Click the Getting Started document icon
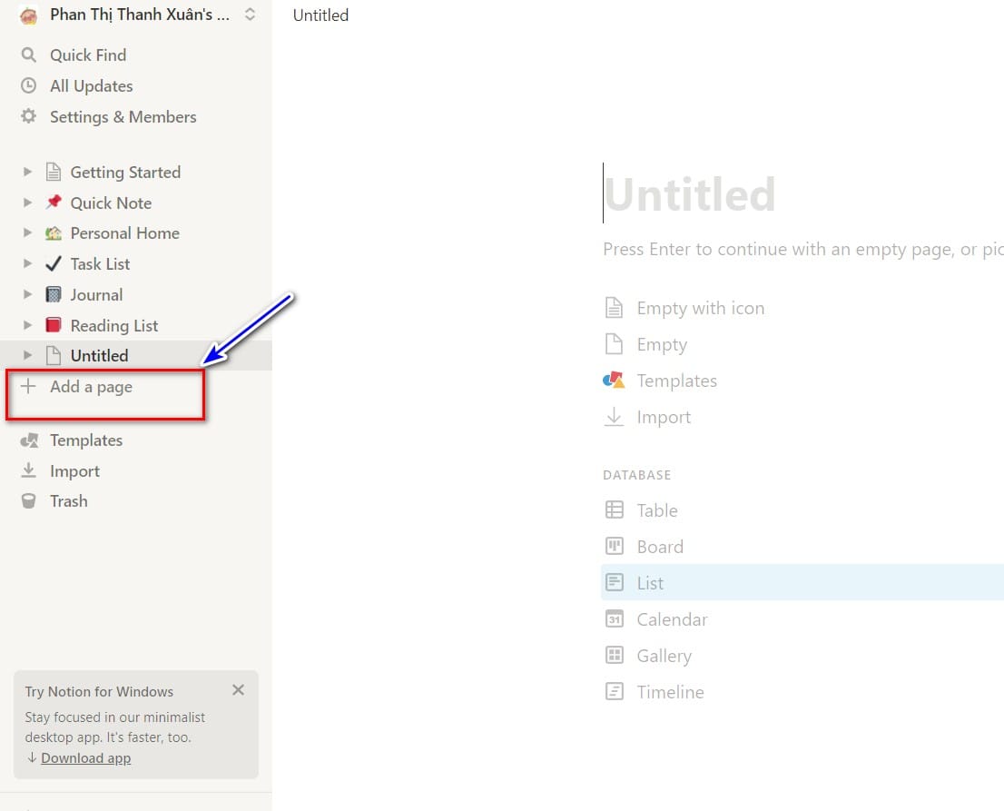This screenshot has height=811, width=1004. [x=54, y=172]
